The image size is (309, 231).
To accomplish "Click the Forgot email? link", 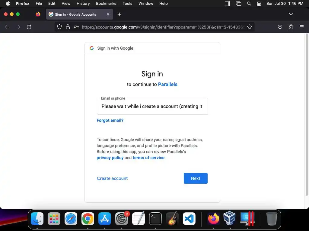I will 110,120.
